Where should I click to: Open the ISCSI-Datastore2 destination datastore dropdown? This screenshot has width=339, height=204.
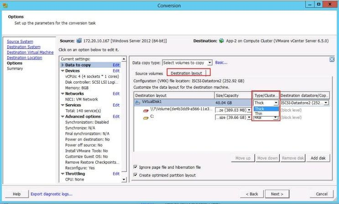point(326,103)
